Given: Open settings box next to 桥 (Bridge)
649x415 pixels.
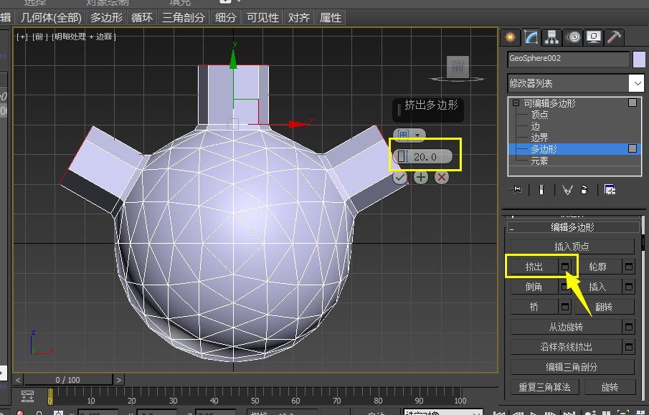Looking at the screenshot, I should coord(566,307).
